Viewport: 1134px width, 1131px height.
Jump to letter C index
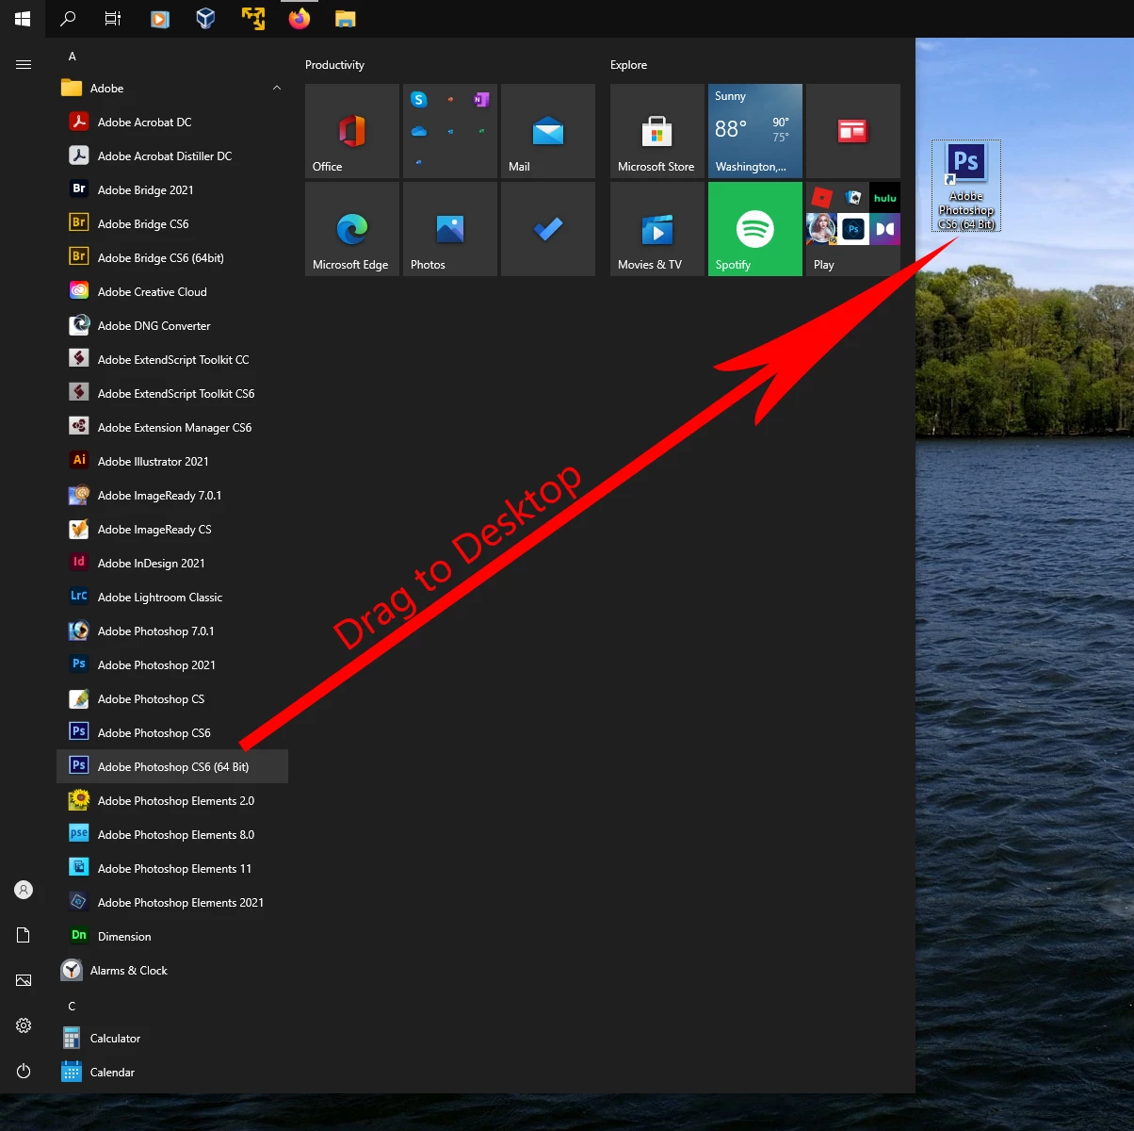72,1007
